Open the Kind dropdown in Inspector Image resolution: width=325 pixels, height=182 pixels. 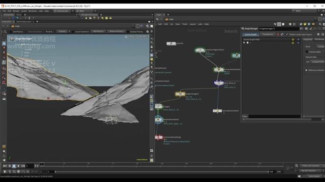coord(320,47)
